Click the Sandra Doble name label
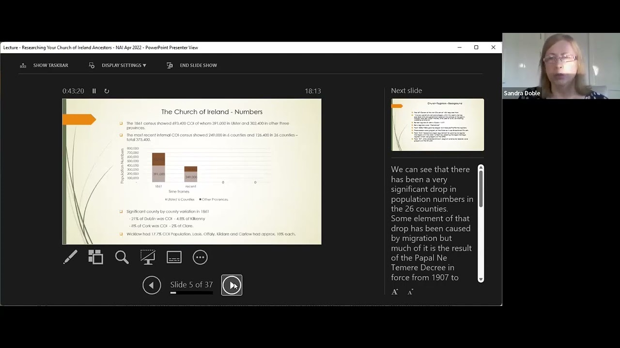Image resolution: width=620 pixels, height=348 pixels. pos(522,93)
